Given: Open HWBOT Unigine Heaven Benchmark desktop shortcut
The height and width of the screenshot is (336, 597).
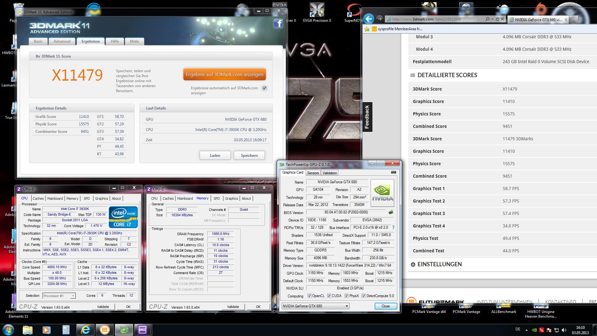Looking at the screenshot, I should click(x=541, y=314).
